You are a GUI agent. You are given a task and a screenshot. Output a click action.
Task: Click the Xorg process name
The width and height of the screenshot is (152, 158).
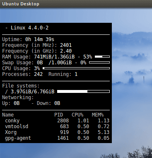click(x=11, y=132)
